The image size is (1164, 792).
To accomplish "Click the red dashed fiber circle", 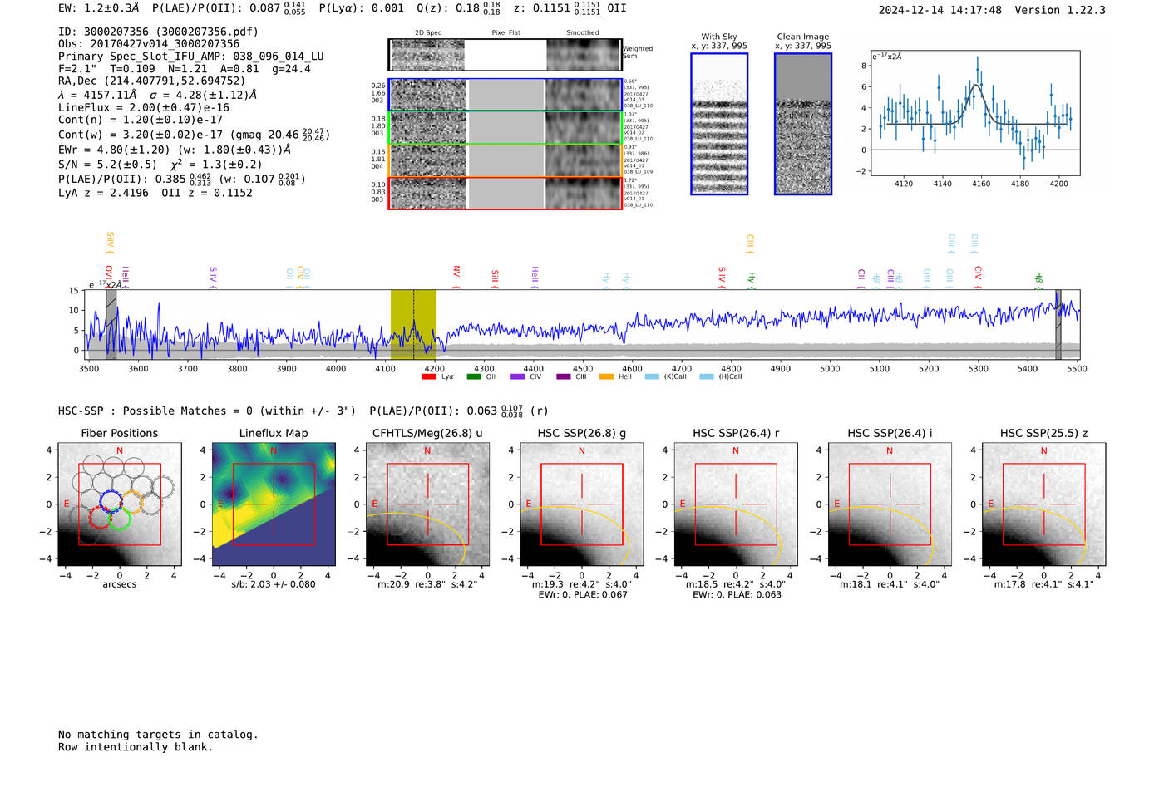I will [x=100, y=518].
